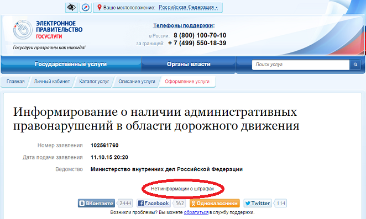Open the Описание услуги tab
This screenshot has width=366, height=219.
[x=137, y=82]
